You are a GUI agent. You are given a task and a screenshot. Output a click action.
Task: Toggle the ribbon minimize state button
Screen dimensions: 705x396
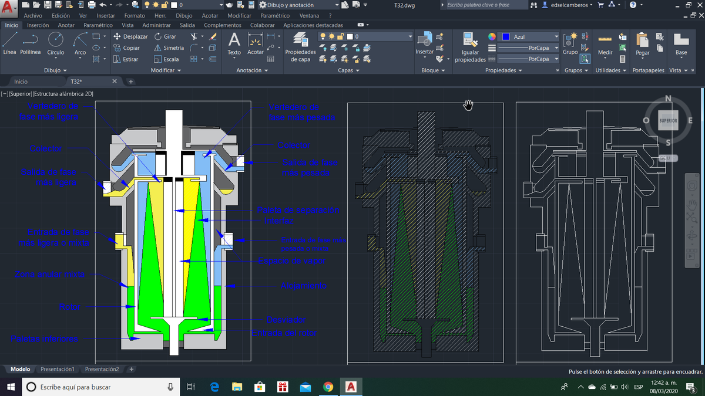tap(360, 25)
